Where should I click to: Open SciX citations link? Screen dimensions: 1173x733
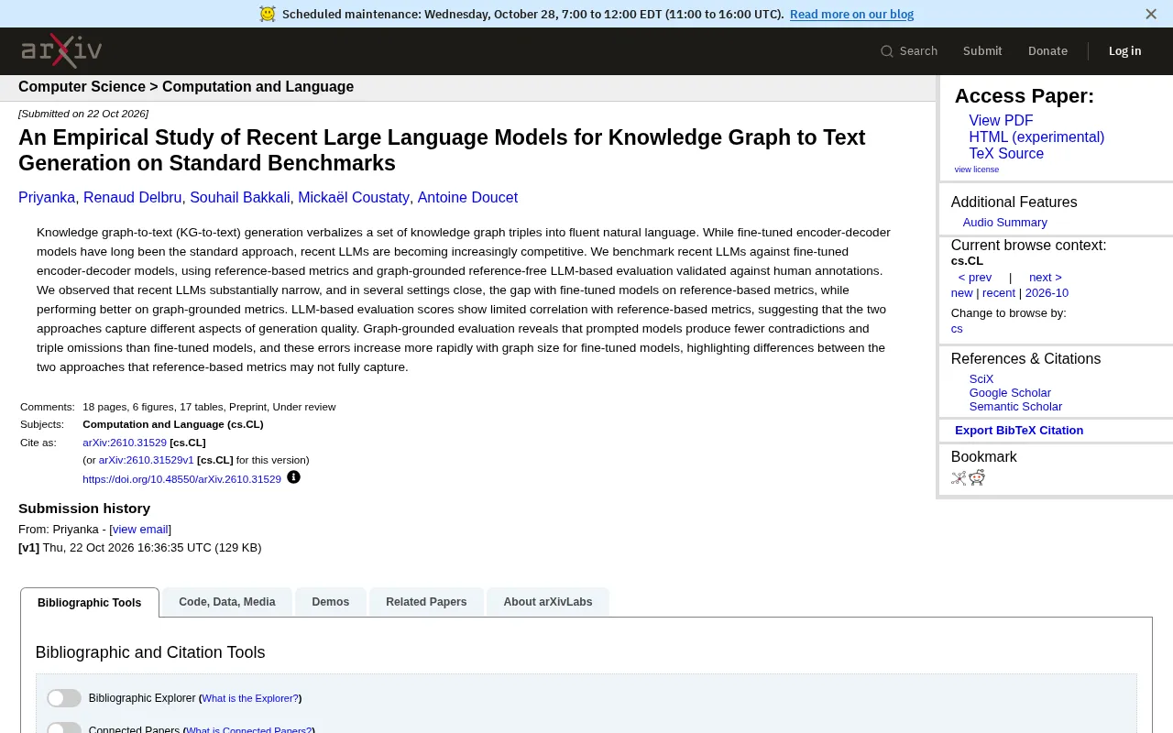click(981, 379)
